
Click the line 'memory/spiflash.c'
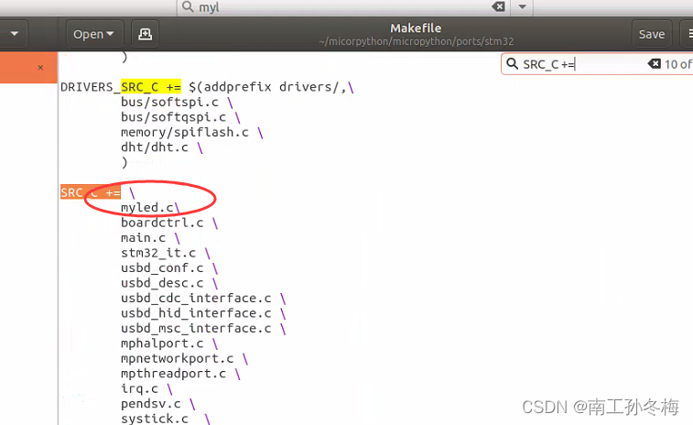185,132
